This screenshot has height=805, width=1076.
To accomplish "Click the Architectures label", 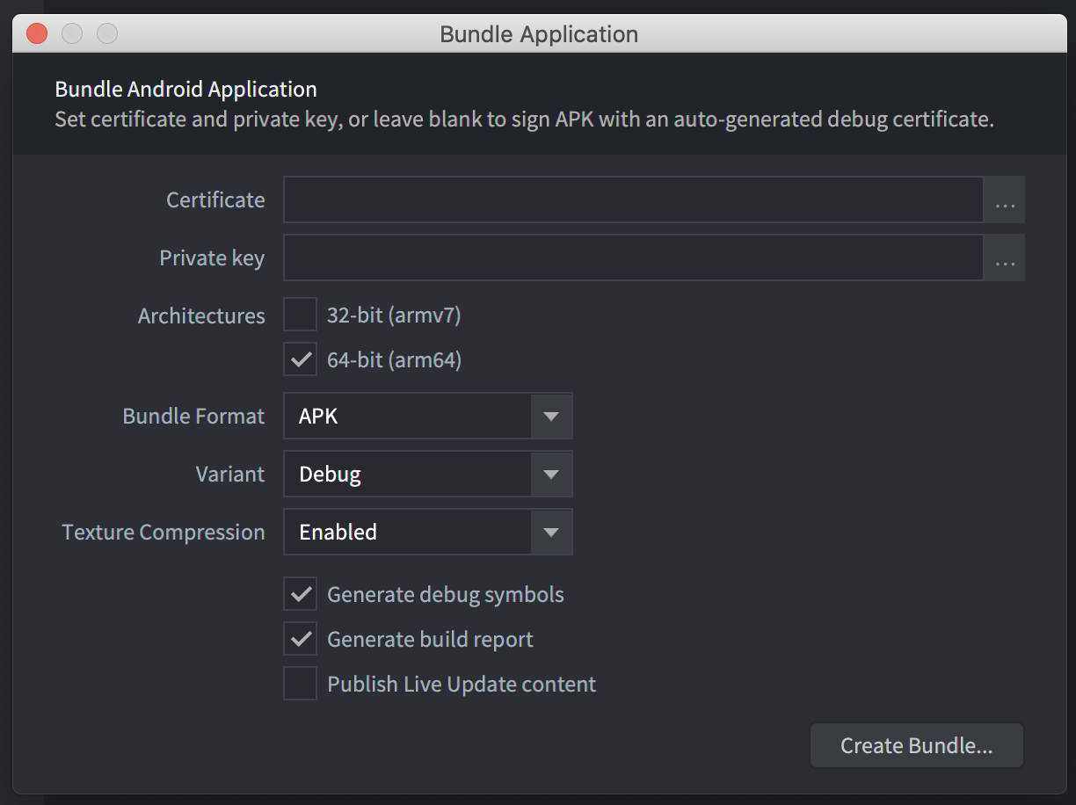I will 201,316.
